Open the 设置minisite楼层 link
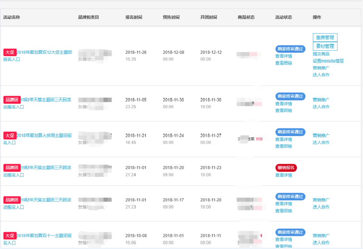 click(x=328, y=61)
